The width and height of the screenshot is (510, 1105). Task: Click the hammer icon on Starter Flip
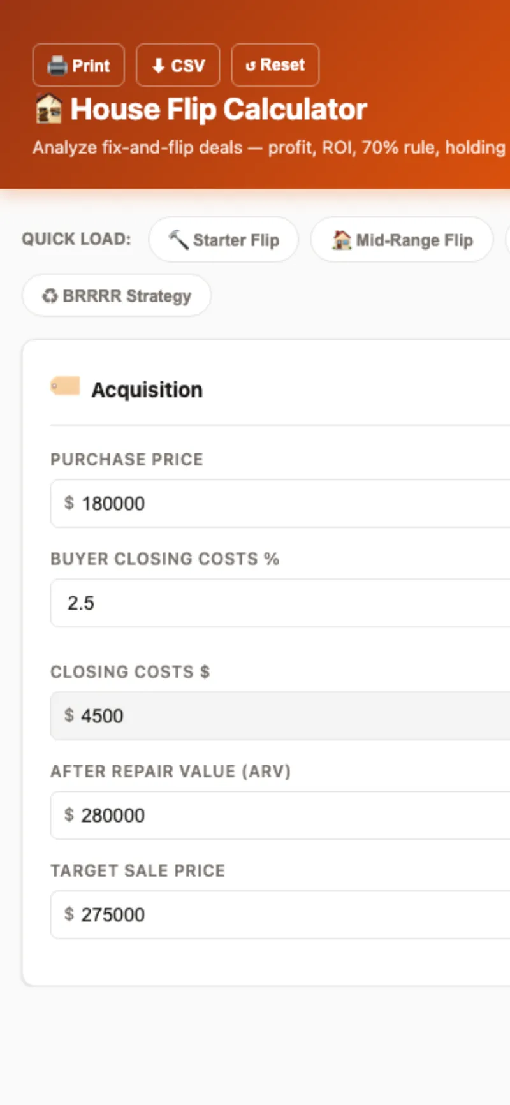[178, 240]
